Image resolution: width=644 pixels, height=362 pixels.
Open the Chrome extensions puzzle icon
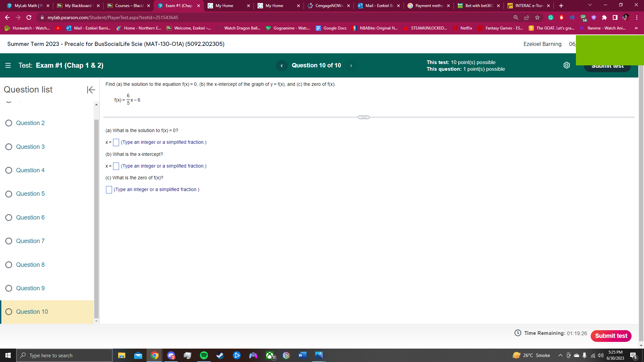point(605,17)
